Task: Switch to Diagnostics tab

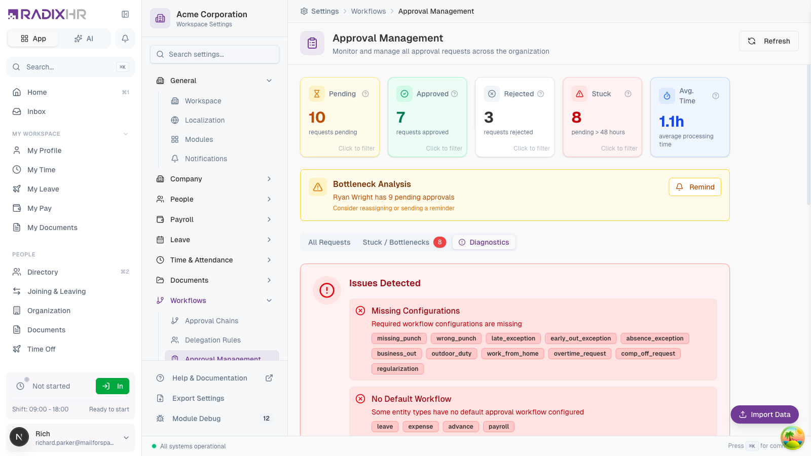Action: point(484,242)
